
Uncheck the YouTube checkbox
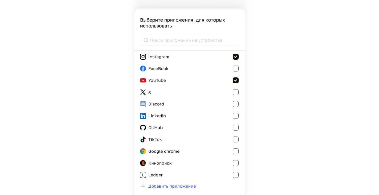click(236, 80)
